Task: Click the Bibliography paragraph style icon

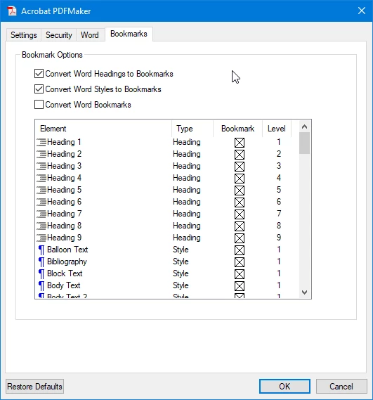Action: tap(41, 262)
